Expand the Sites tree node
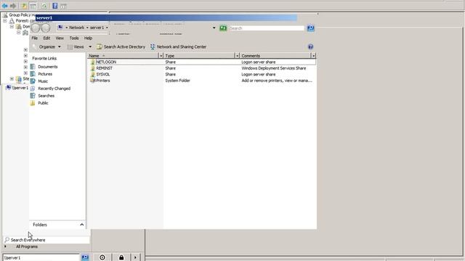 (x=12, y=79)
